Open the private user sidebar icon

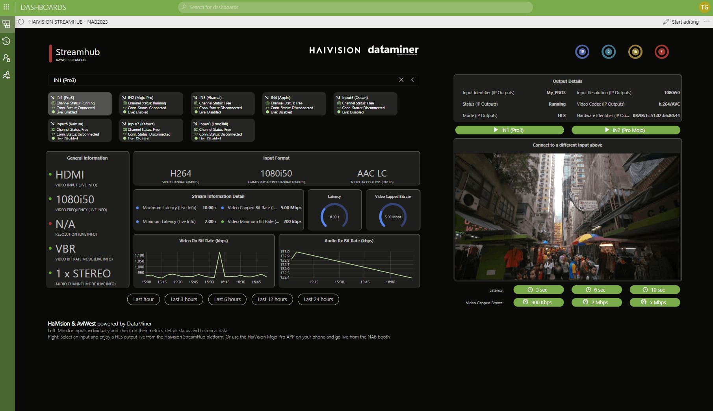point(6,58)
